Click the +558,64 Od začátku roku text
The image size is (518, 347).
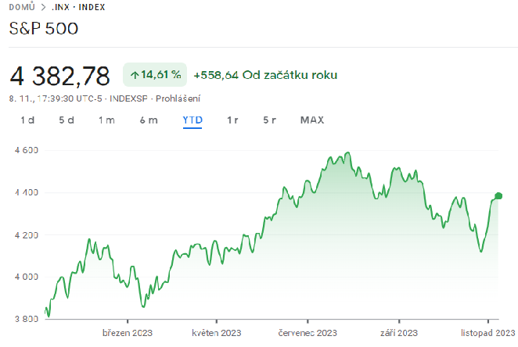point(265,75)
